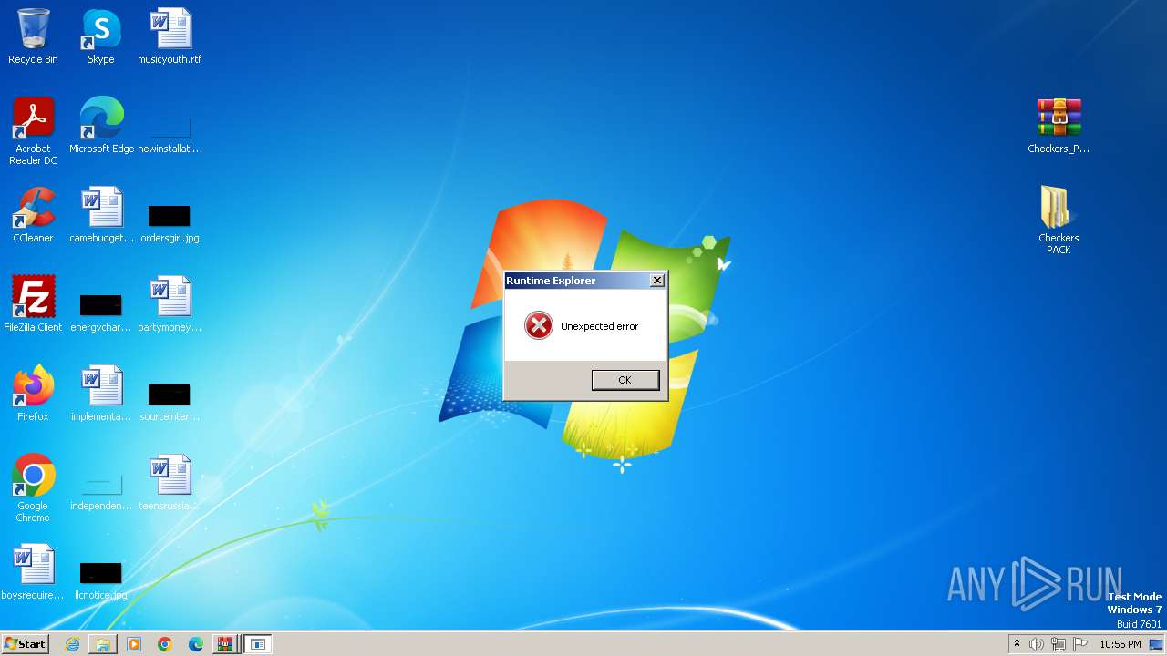The height and width of the screenshot is (656, 1167).
Task: Click the Unexpected error message text
Action: click(599, 326)
